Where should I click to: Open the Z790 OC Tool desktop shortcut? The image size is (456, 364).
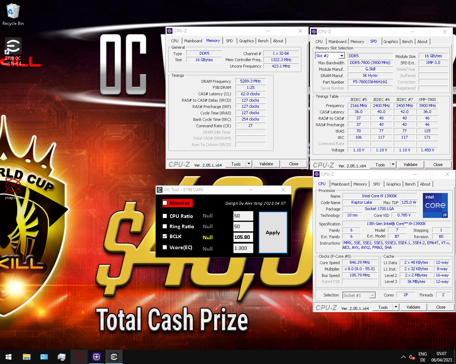13,52
